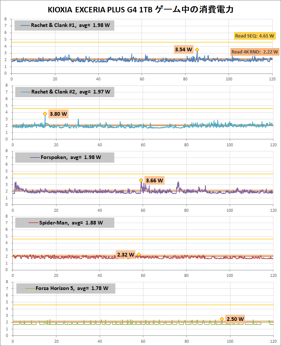Click the 'Read 4K RND: 2.22 W' label
This screenshot has height=346, width=281.
click(255, 52)
